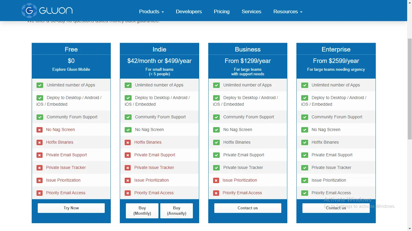
Task: Click green check beside Enterprise 'Priority Email Access'
Action: click(305, 193)
